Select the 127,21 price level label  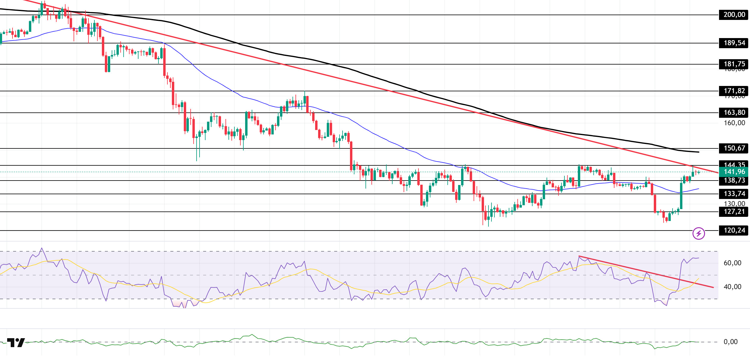(734, 211)
